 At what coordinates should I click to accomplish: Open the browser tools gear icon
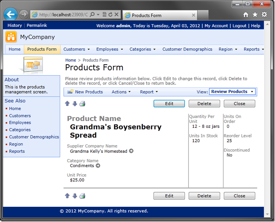coord(264,14)
